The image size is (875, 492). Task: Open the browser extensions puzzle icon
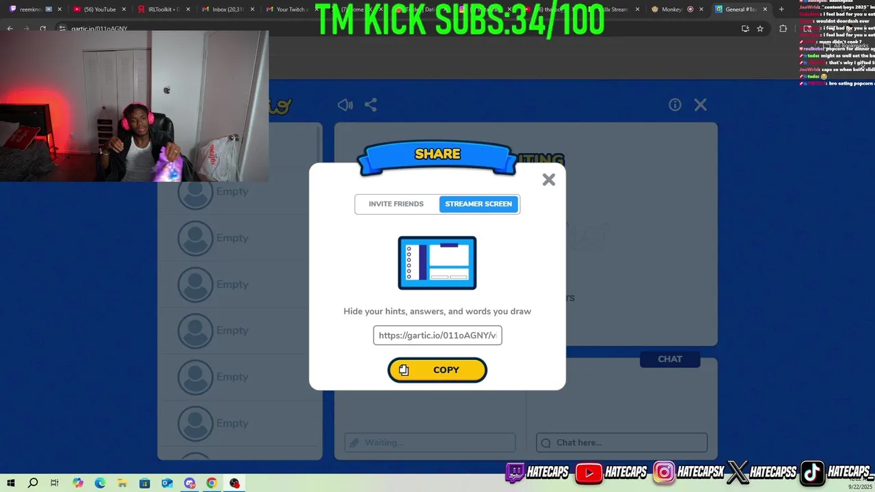coord(783,29)
